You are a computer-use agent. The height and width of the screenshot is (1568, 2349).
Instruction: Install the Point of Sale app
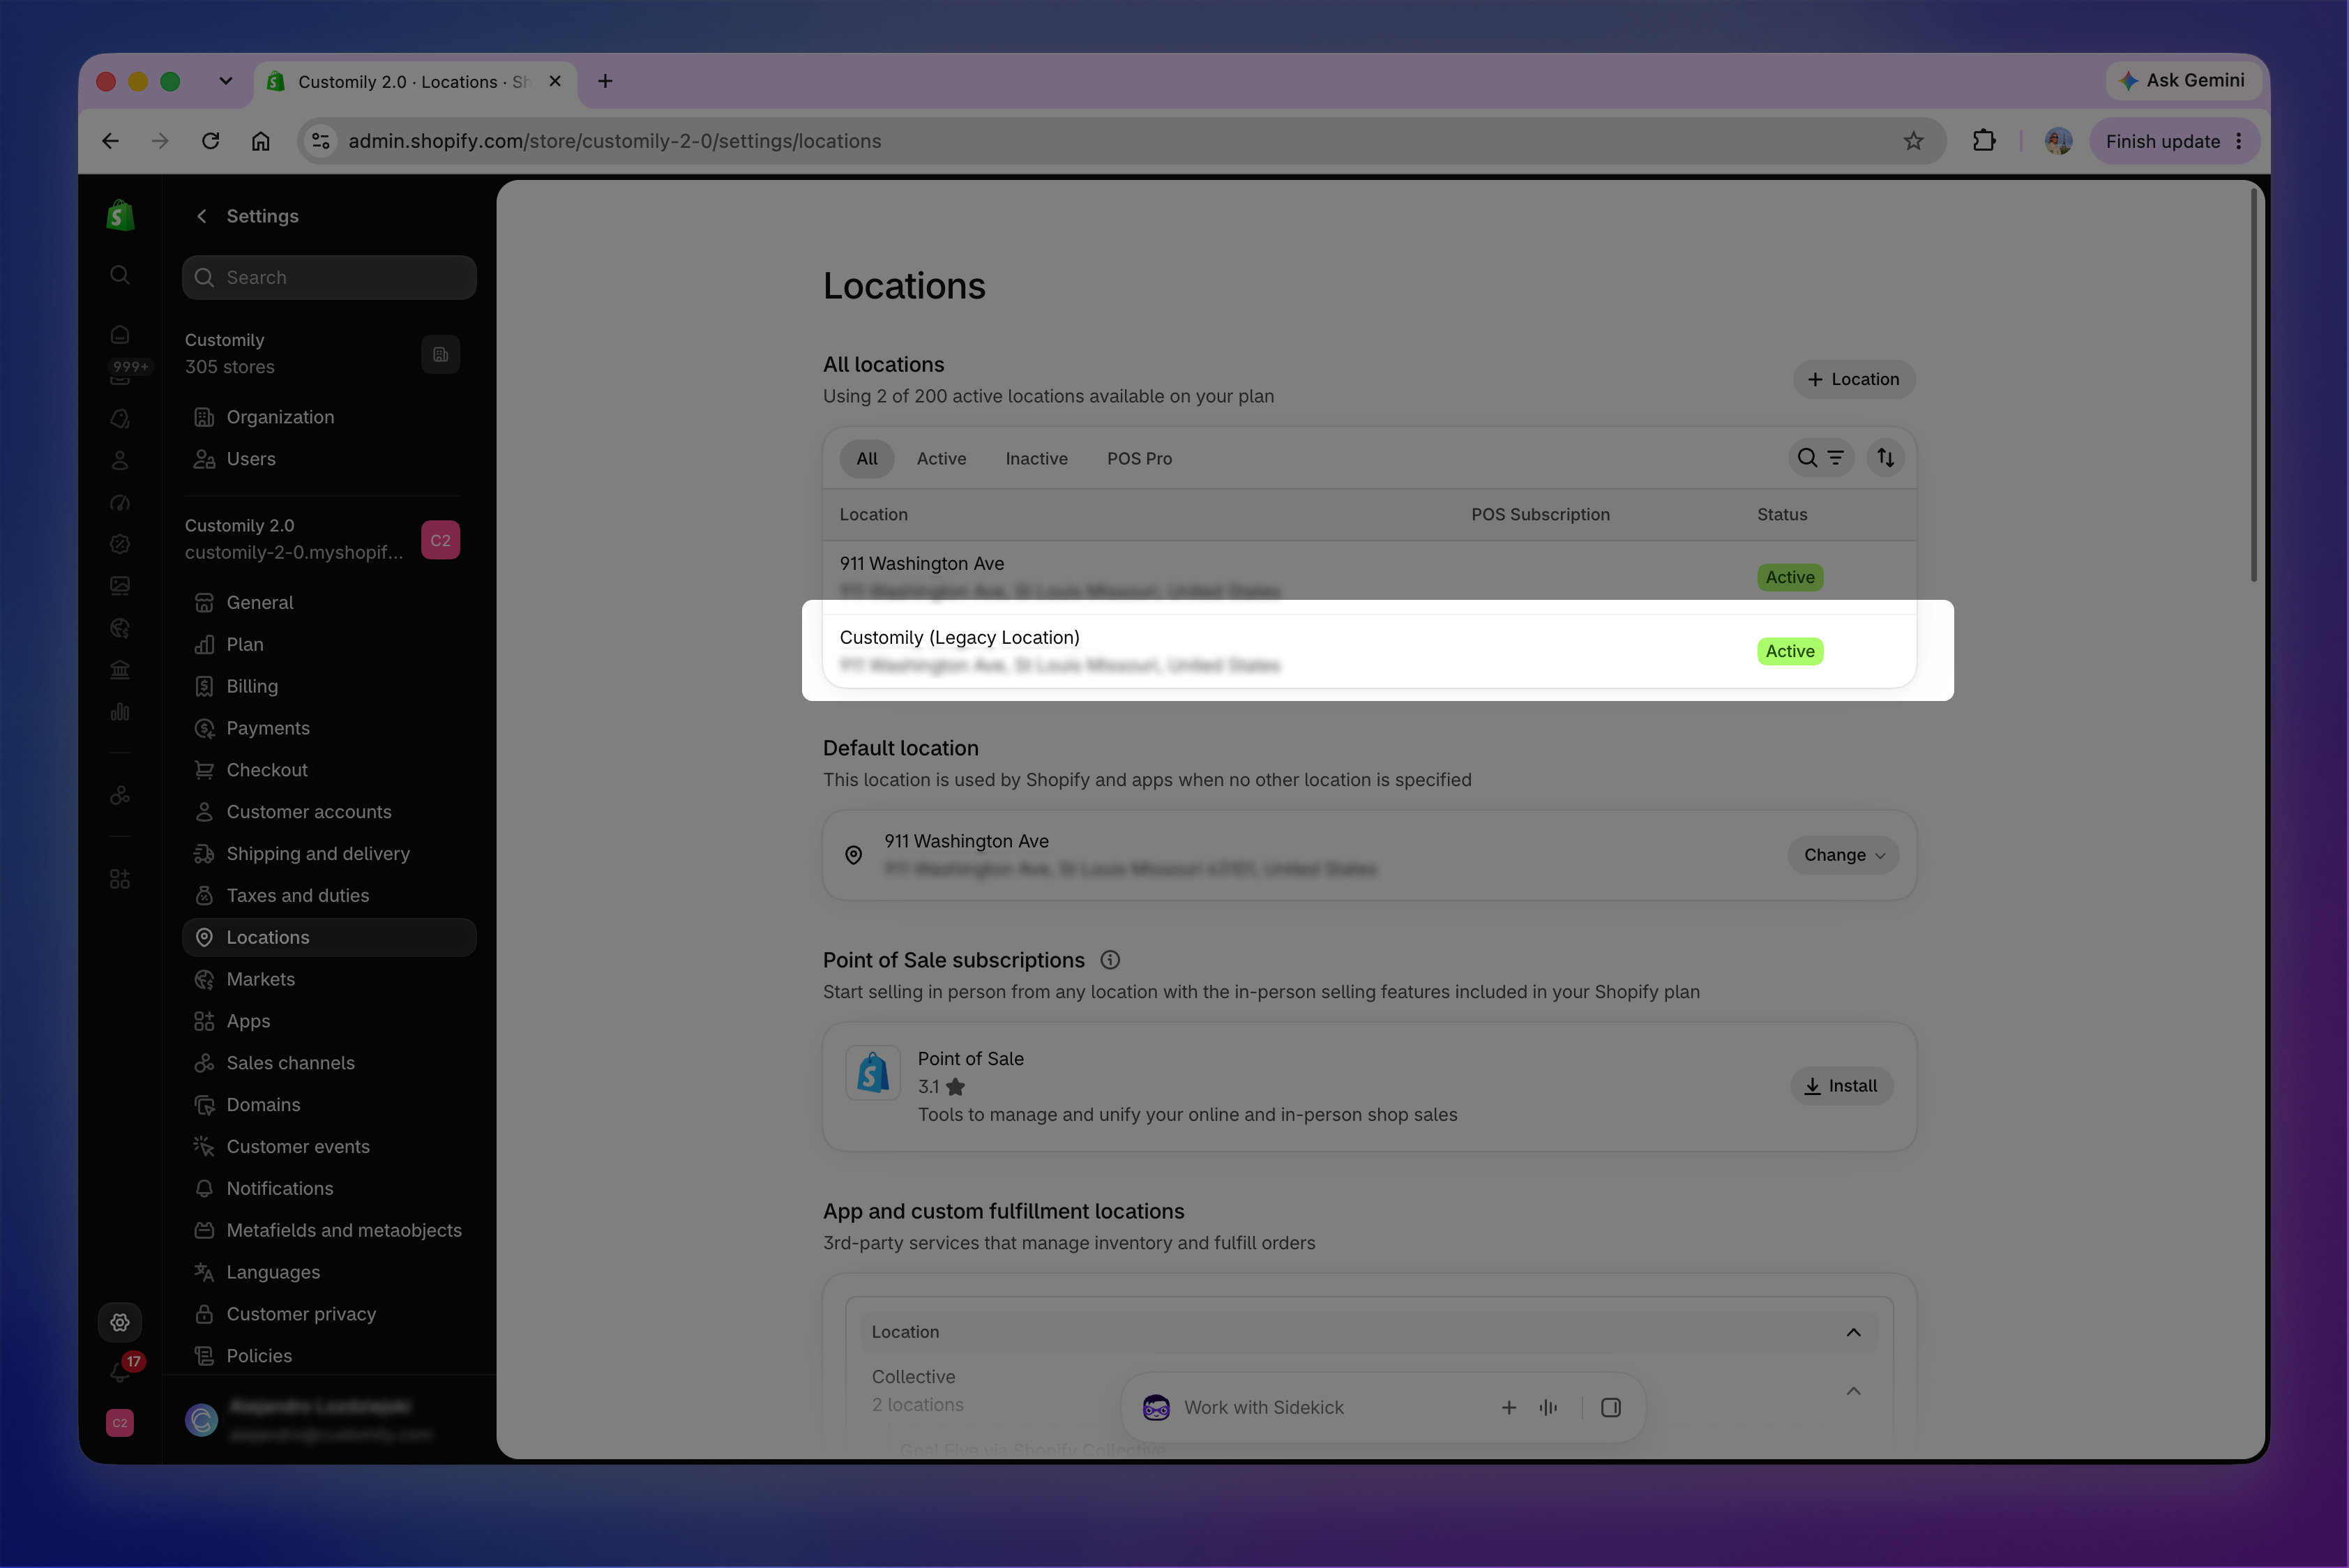pos(1841,1086)
